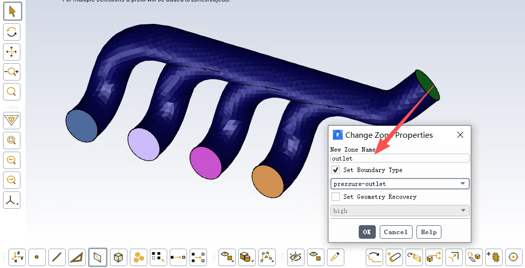The image size is (525, 268).
Task: Go to next view with right-arrow magnifier
Action: tap(12, 180)
